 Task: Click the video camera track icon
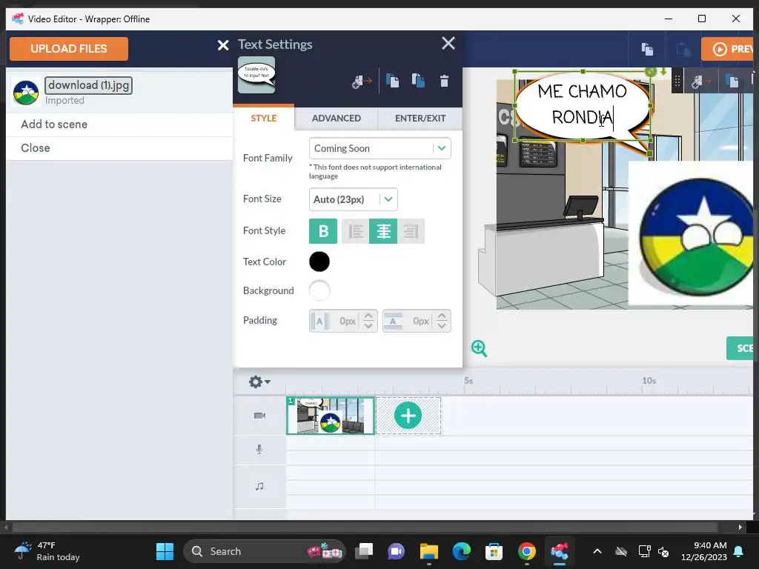pyautogui.click(x=259, y=416)
